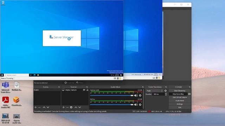This screenshot has width=225, height=126.
Task: Mute the Desktop Audio speaker
Action: (x=136, y=96)
